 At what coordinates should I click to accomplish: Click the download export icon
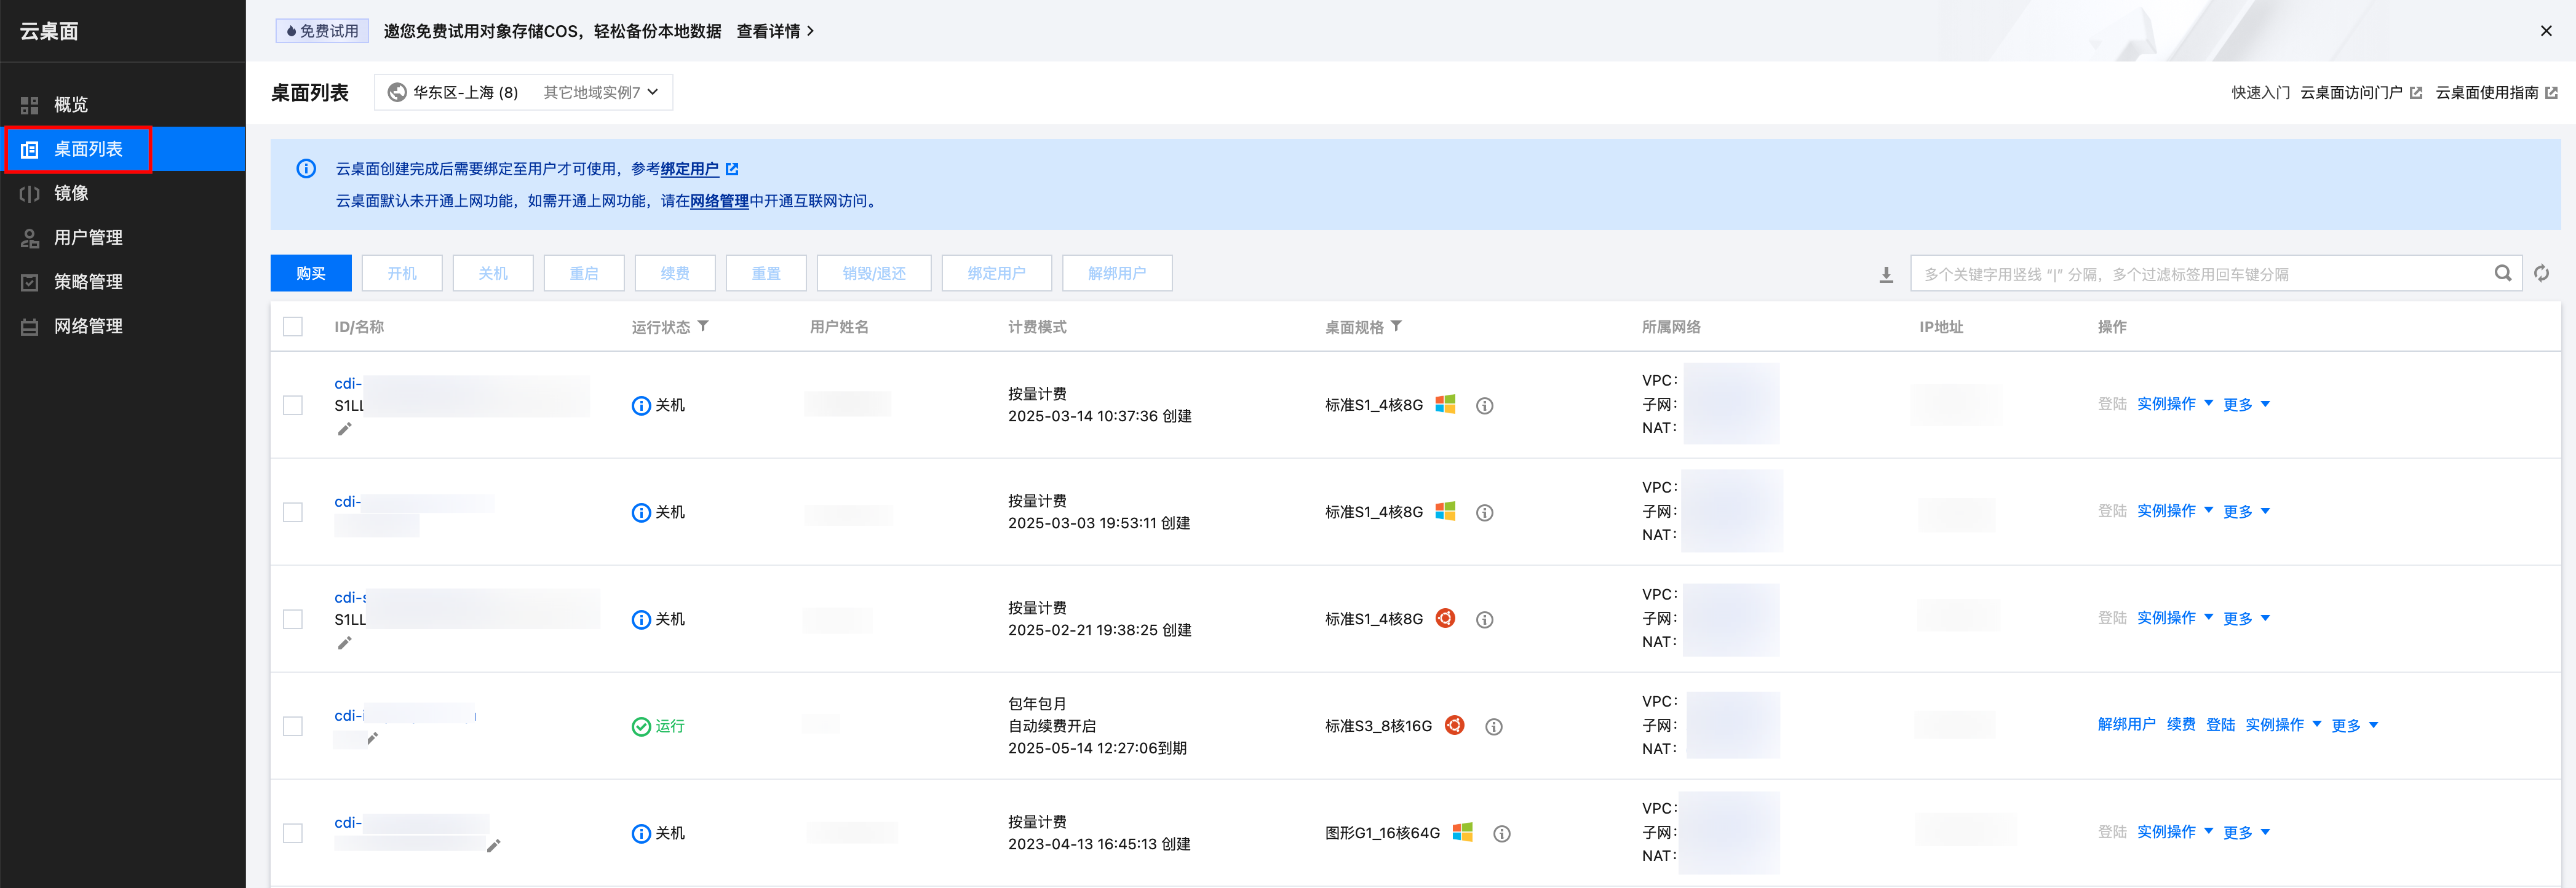point(1886,274)
